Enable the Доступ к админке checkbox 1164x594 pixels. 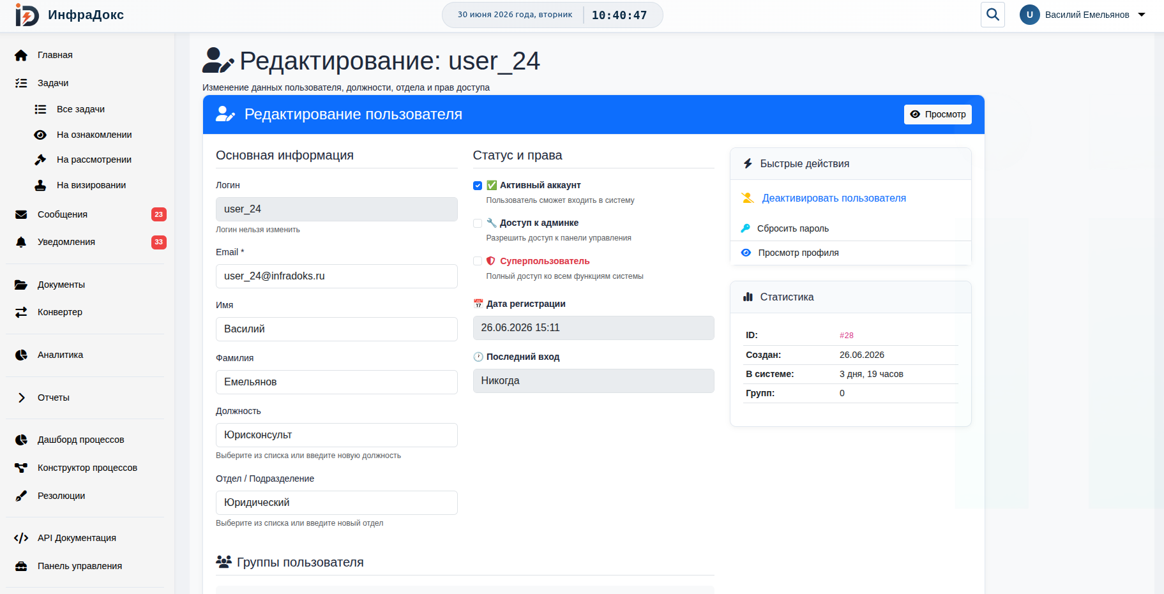click(x=478, y=223)
